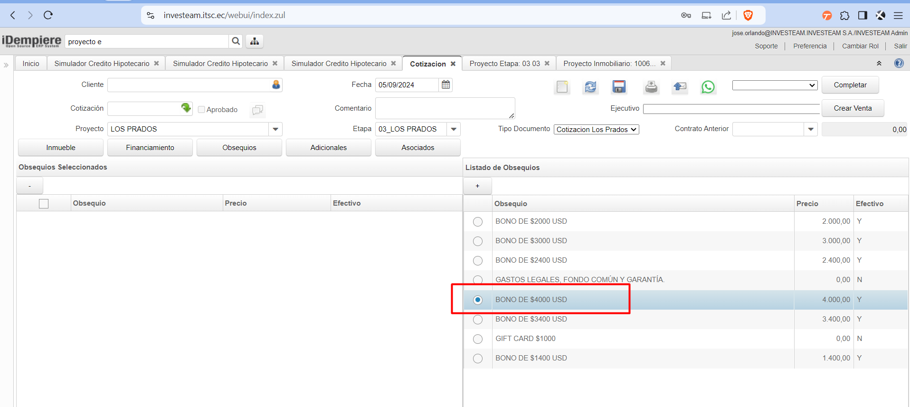
Task: Click the Cliente person lookup icon
Action: (x=276, y=85)
